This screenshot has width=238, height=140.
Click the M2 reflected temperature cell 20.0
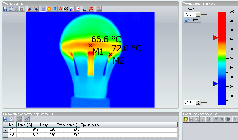tap(68, 135)
